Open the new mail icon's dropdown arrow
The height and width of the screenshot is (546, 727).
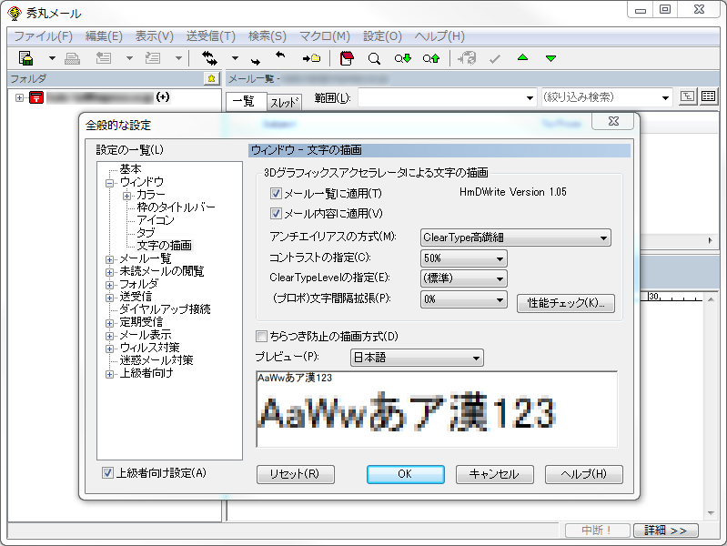[52, 58]
